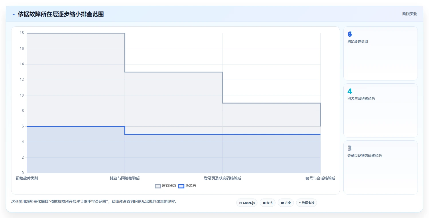
Task: Click the chart title 依据故障所在层逐步缩小排查范围
Action: coord(61,14)
